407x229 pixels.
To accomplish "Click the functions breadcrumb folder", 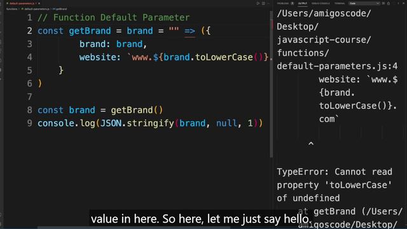I will click(x=11, y=9).
